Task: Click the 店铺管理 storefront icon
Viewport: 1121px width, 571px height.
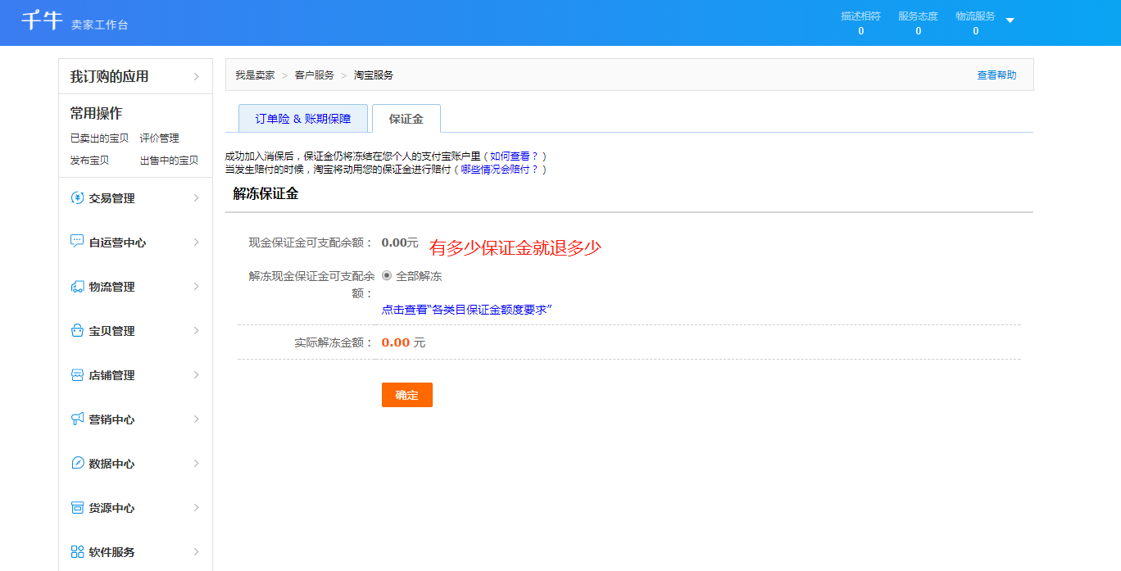Action: pos(77,375)
